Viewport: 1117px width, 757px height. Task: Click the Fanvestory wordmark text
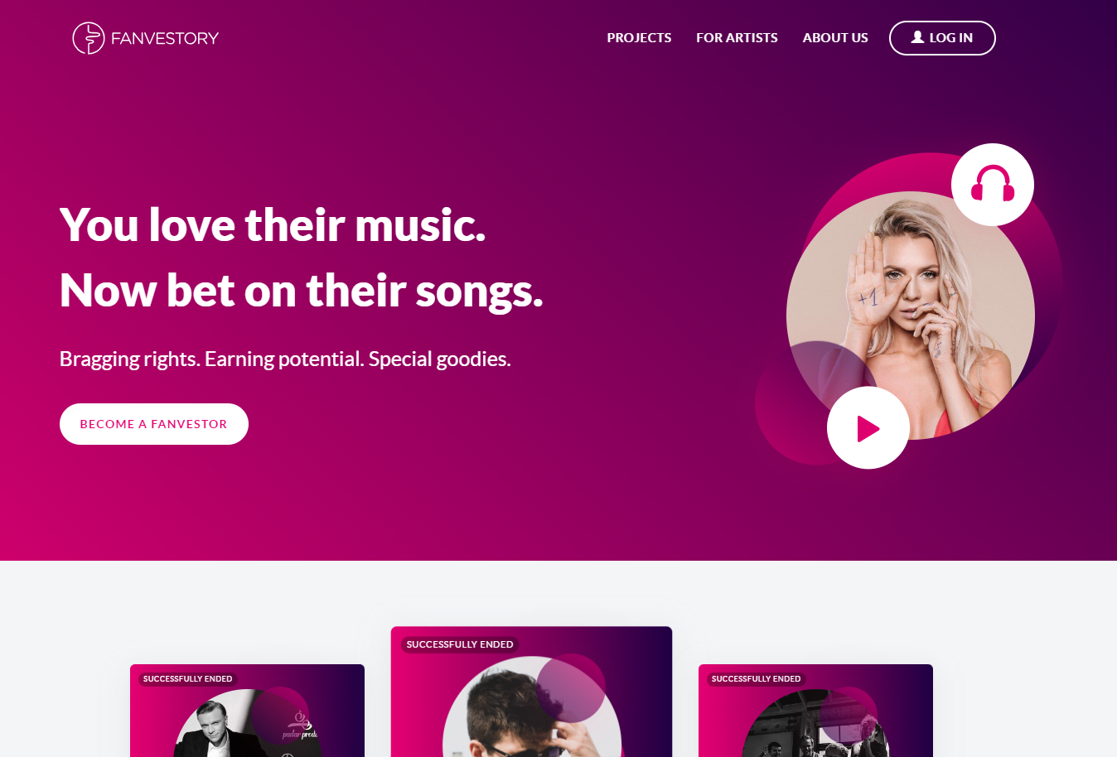click(x=165, y=38)
